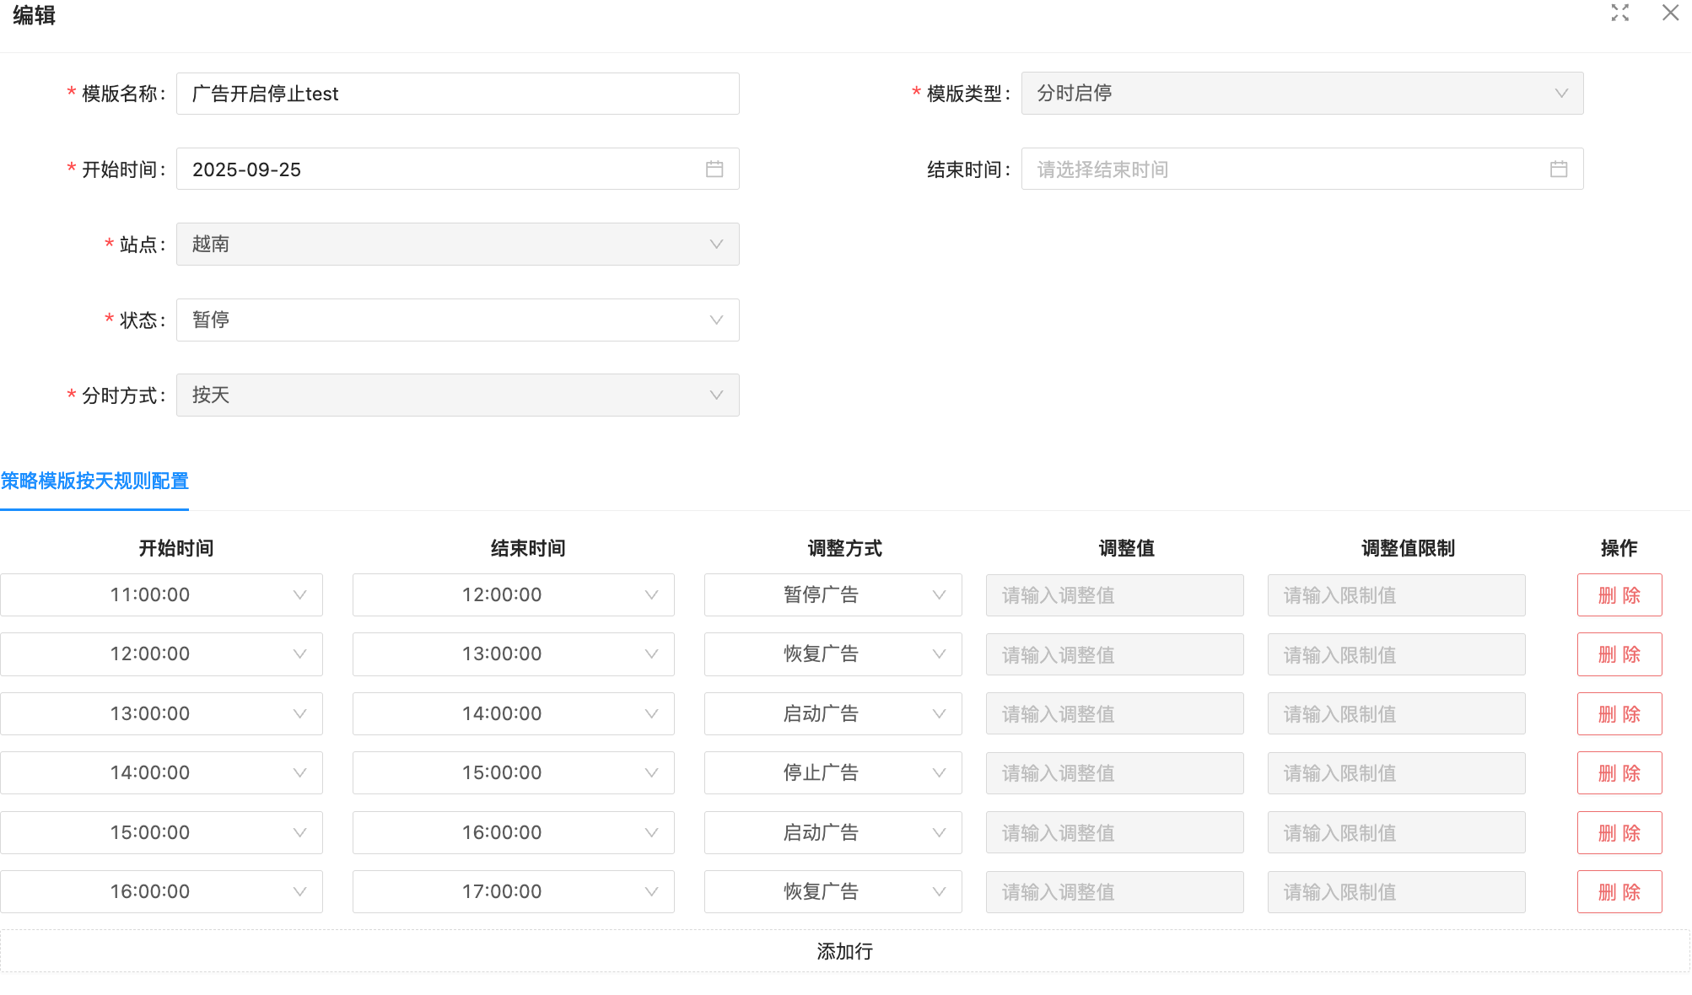
Task: Delete the row starting at 16:00:00
Action: [1619, 892]
